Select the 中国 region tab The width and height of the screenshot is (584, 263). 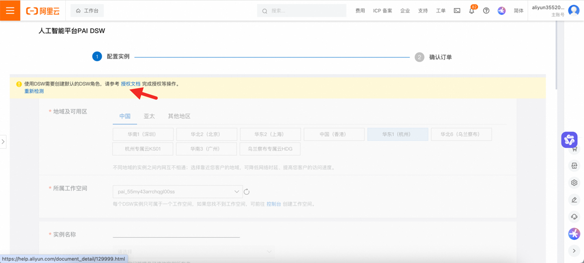[x=125, y=116]
